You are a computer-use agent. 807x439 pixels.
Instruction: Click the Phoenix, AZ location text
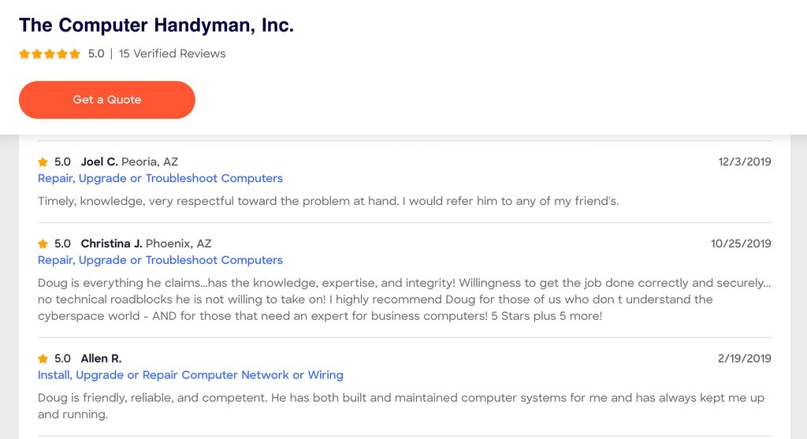point(178,244)
